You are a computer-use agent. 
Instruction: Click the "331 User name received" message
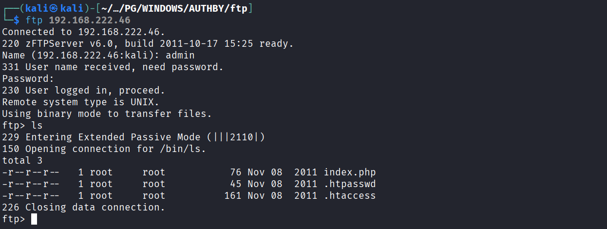(x=113, y=67)
